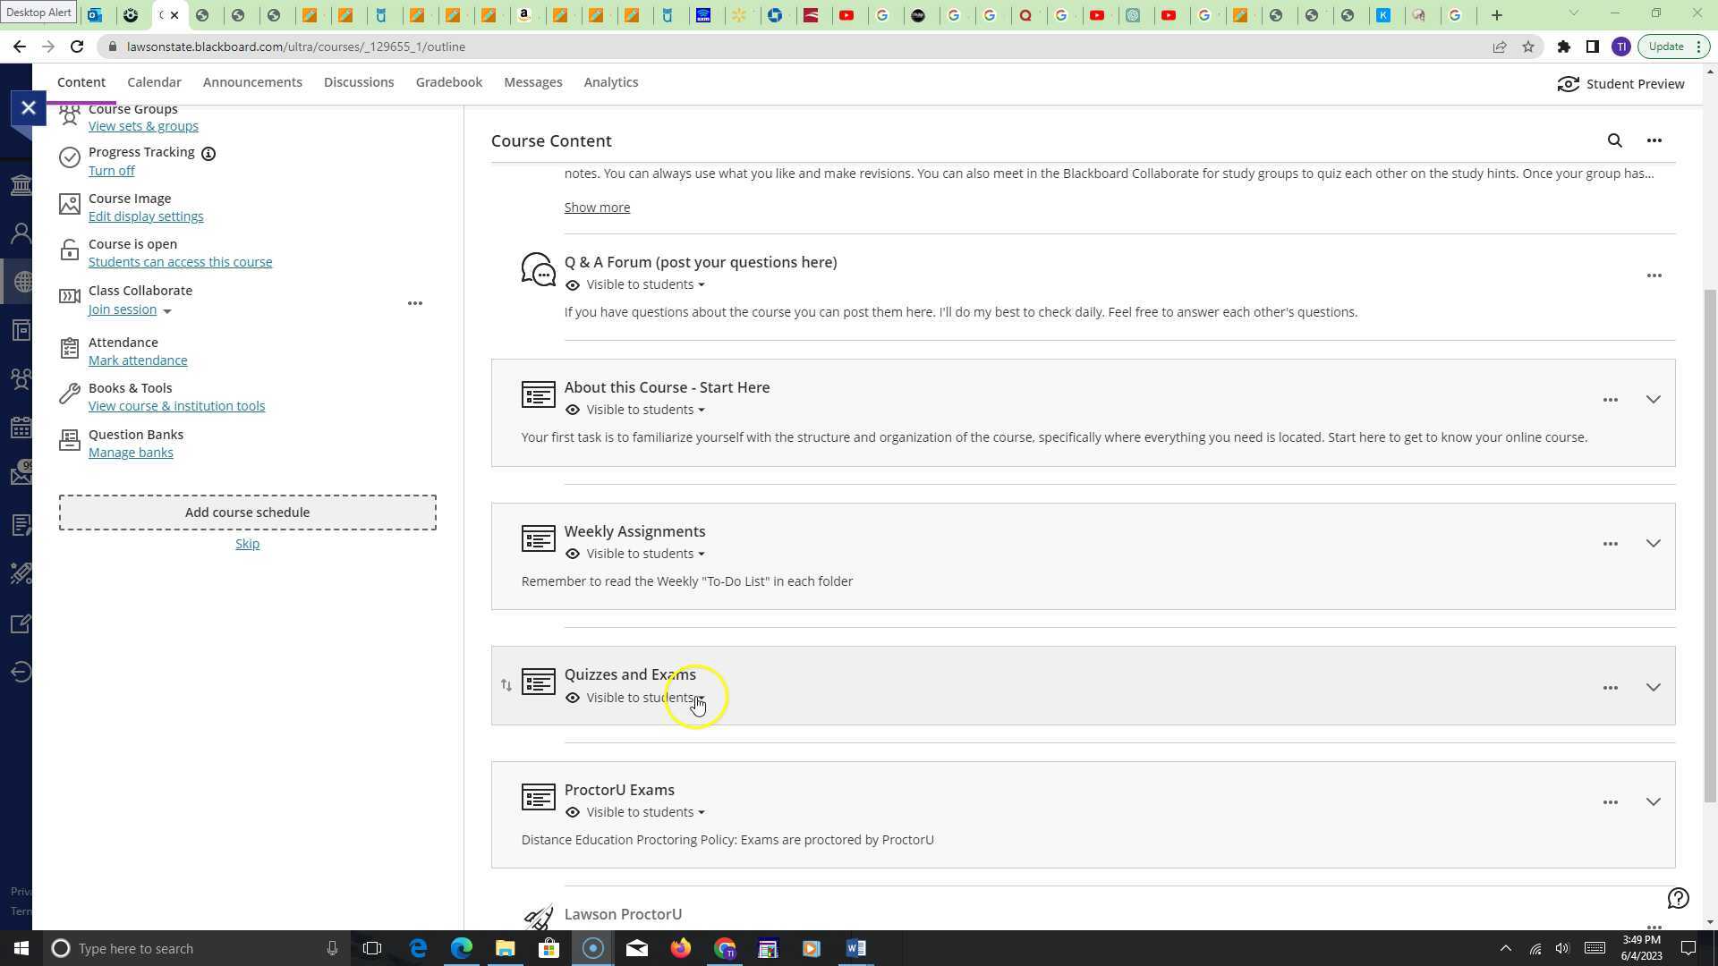Close the course panel with X
Screen dimensions: 1718x966
29,108
